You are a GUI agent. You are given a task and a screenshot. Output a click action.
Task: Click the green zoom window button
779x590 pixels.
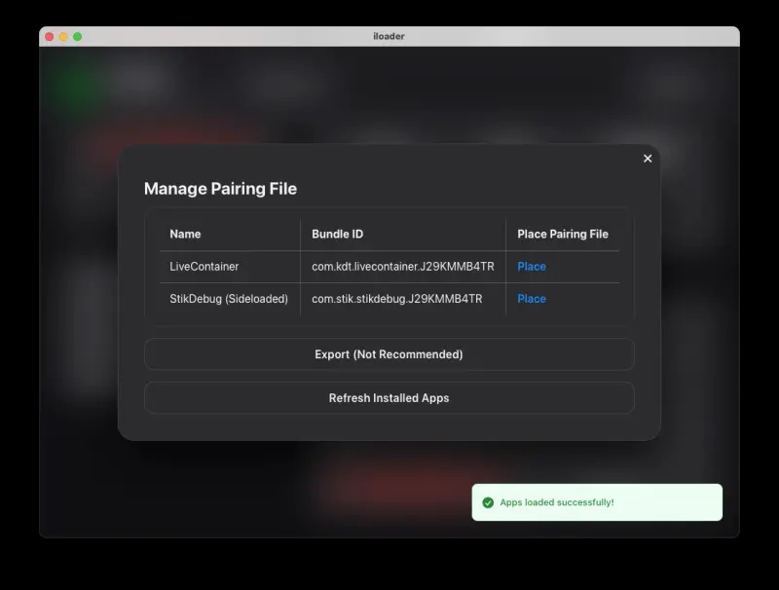coord(78,37)
